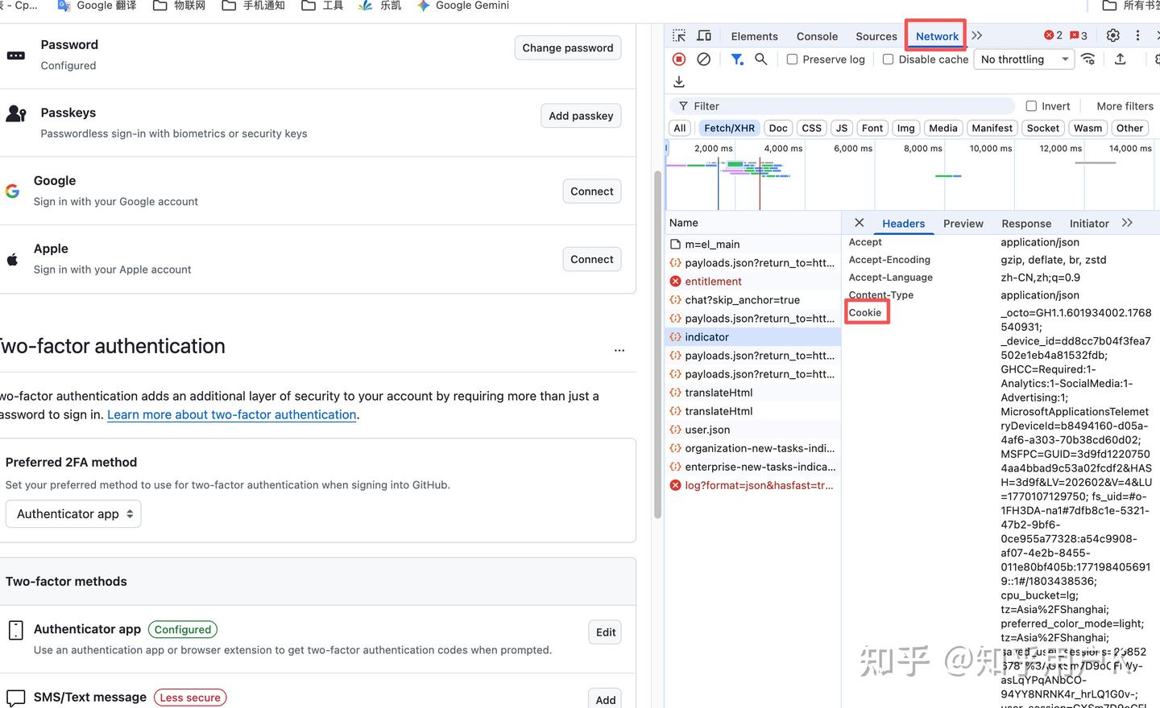This screenshot has width=1160, height=708.
Task: Select the JS request type filter
Action: point(842,128)
